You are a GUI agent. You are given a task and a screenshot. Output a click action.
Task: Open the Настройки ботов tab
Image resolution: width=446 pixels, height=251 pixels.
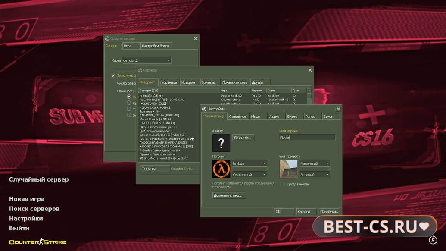[x=156, y=46]
